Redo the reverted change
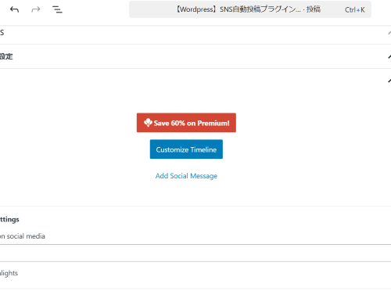Image resolution: width=391 pixels, height=291 pixels. tap(36, 9)
